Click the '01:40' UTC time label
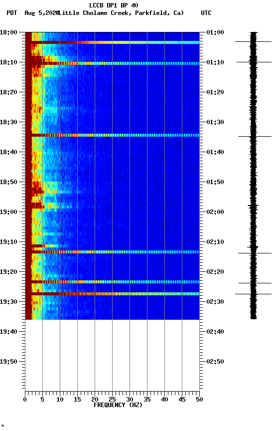The image size is (275, 431). [215, 152]
